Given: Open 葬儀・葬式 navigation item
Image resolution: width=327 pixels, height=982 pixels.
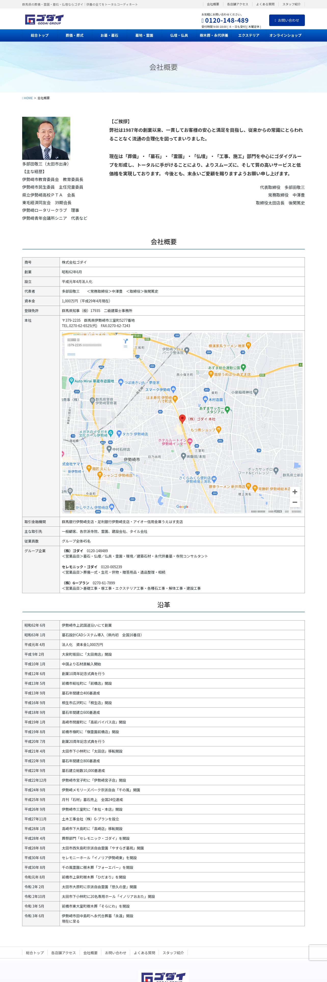Looking at the screenshot, I should 75,35.
